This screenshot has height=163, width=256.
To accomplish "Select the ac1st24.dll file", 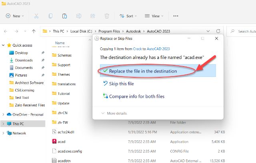I will tap(66, 132).
